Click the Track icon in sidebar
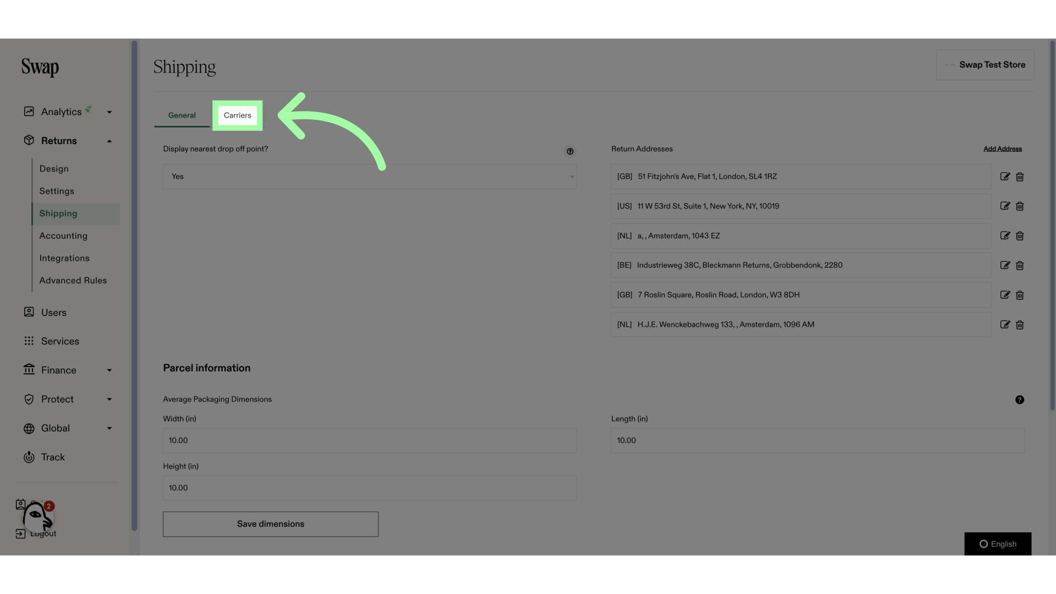The height and width of the screenshot is (594, 1056). (28, 458)
